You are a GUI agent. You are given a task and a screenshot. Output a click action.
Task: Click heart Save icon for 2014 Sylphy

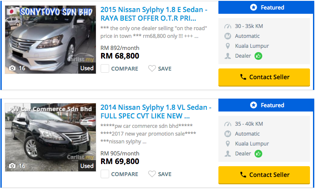coord(152,174)
